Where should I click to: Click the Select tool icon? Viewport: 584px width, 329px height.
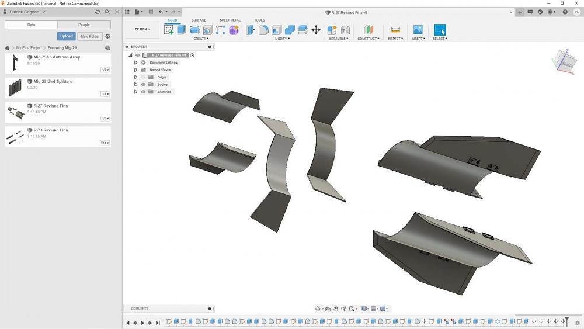440,30
